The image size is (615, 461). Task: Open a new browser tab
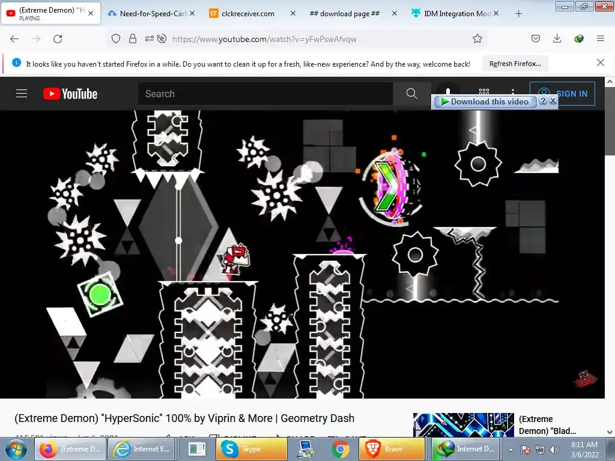coord(518,14)
